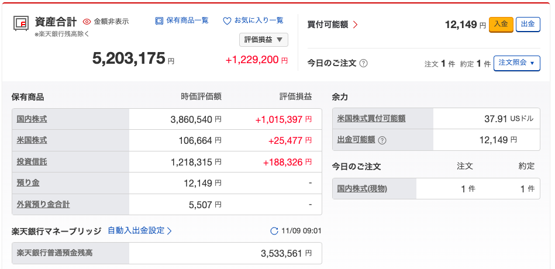This screenshot has width=555, height=269.
Task: Open 外貨預り金合計 link
Action: pyautogui.click(x=43, y=204)
